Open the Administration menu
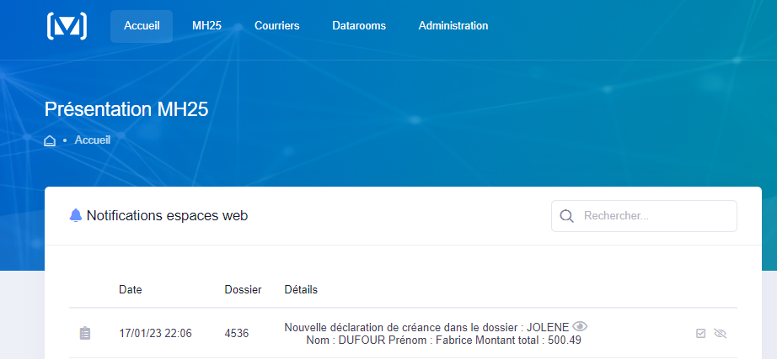 [453, 26]
